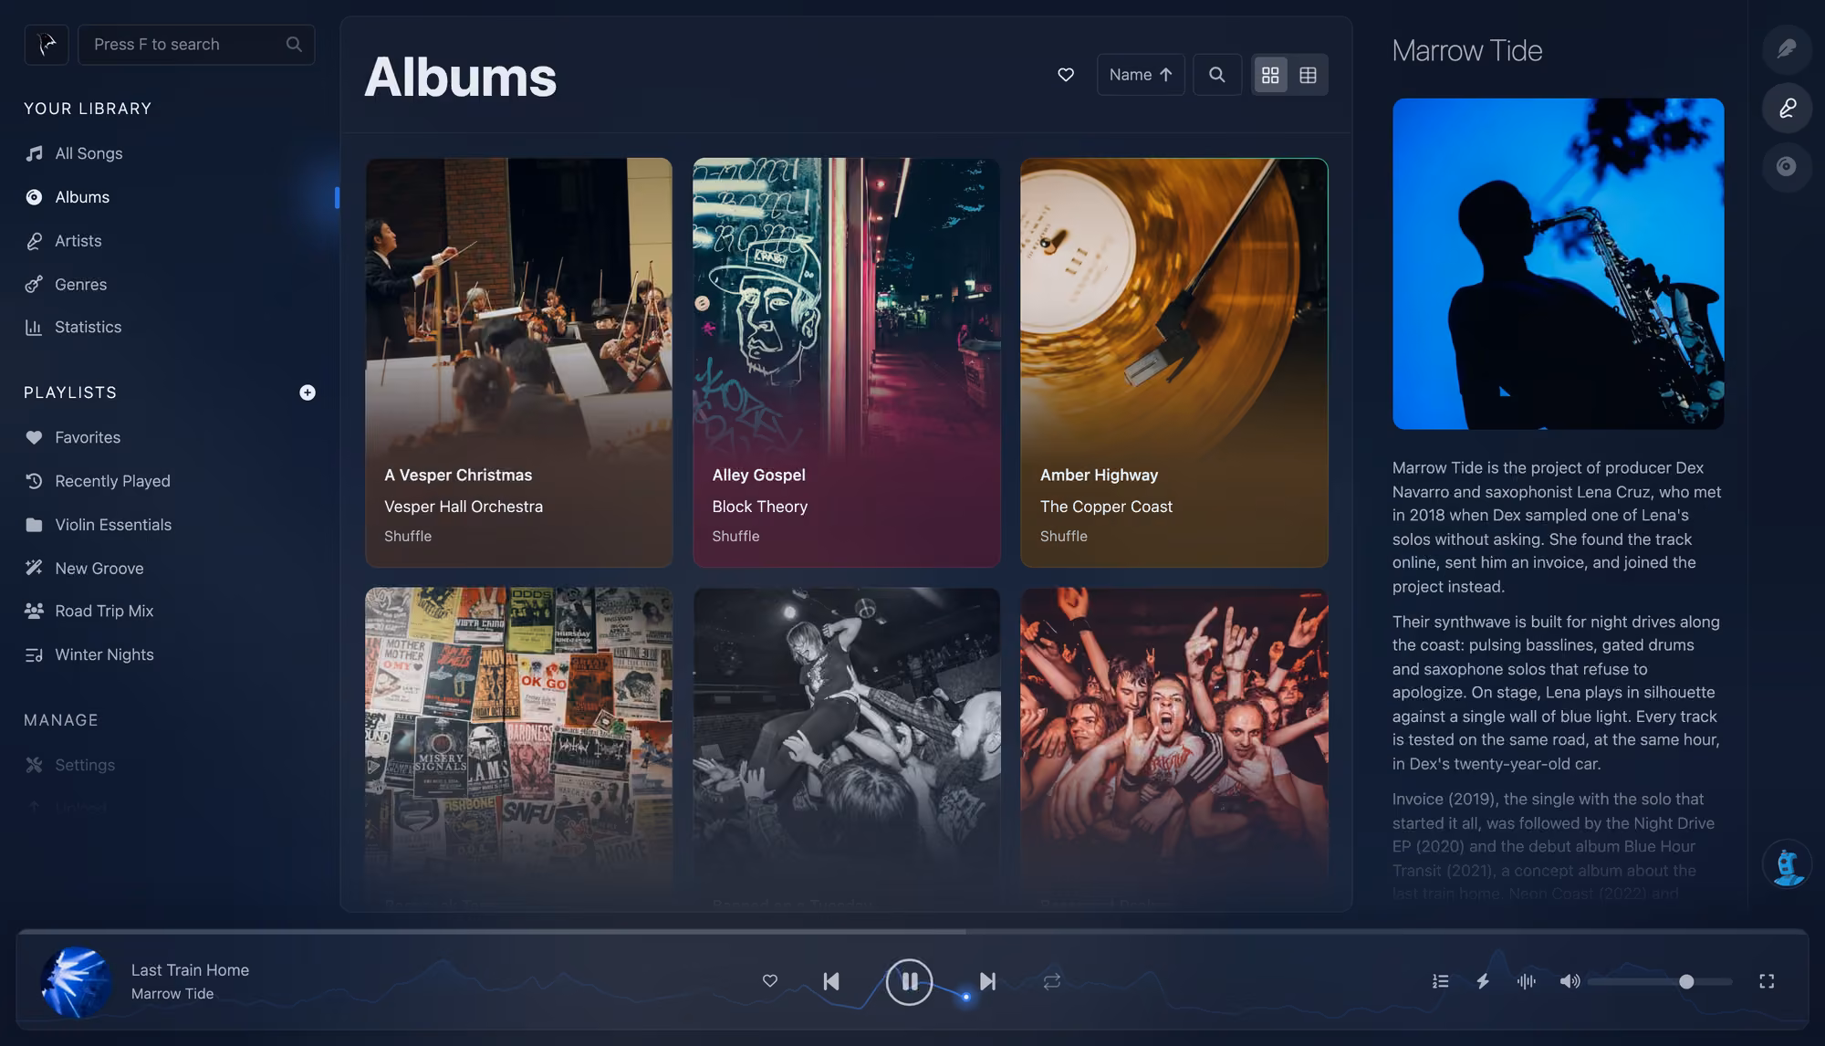Open the Name sort order dropdown
Image resolution: width=1825 pixels, height=1046 pixels.
click(x=1141, y=75)
